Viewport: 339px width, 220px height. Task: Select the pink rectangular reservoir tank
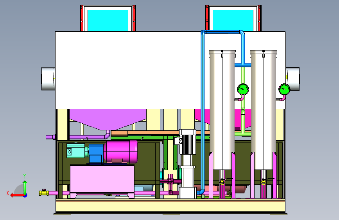(x=102, y=179)
